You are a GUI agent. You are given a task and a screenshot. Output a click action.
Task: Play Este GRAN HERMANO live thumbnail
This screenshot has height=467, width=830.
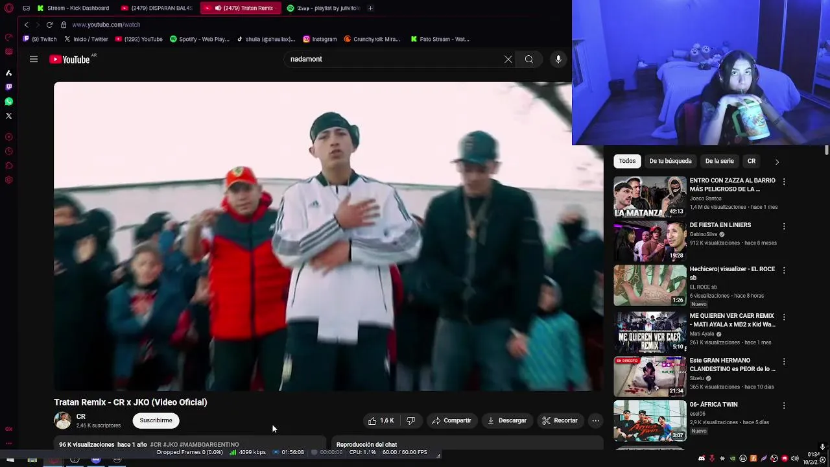click(x=650, y=376)
